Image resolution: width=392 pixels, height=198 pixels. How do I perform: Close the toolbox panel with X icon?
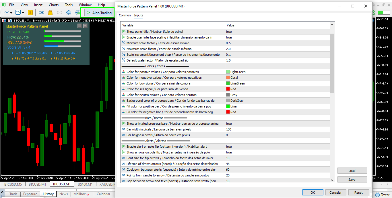(3, 192)
